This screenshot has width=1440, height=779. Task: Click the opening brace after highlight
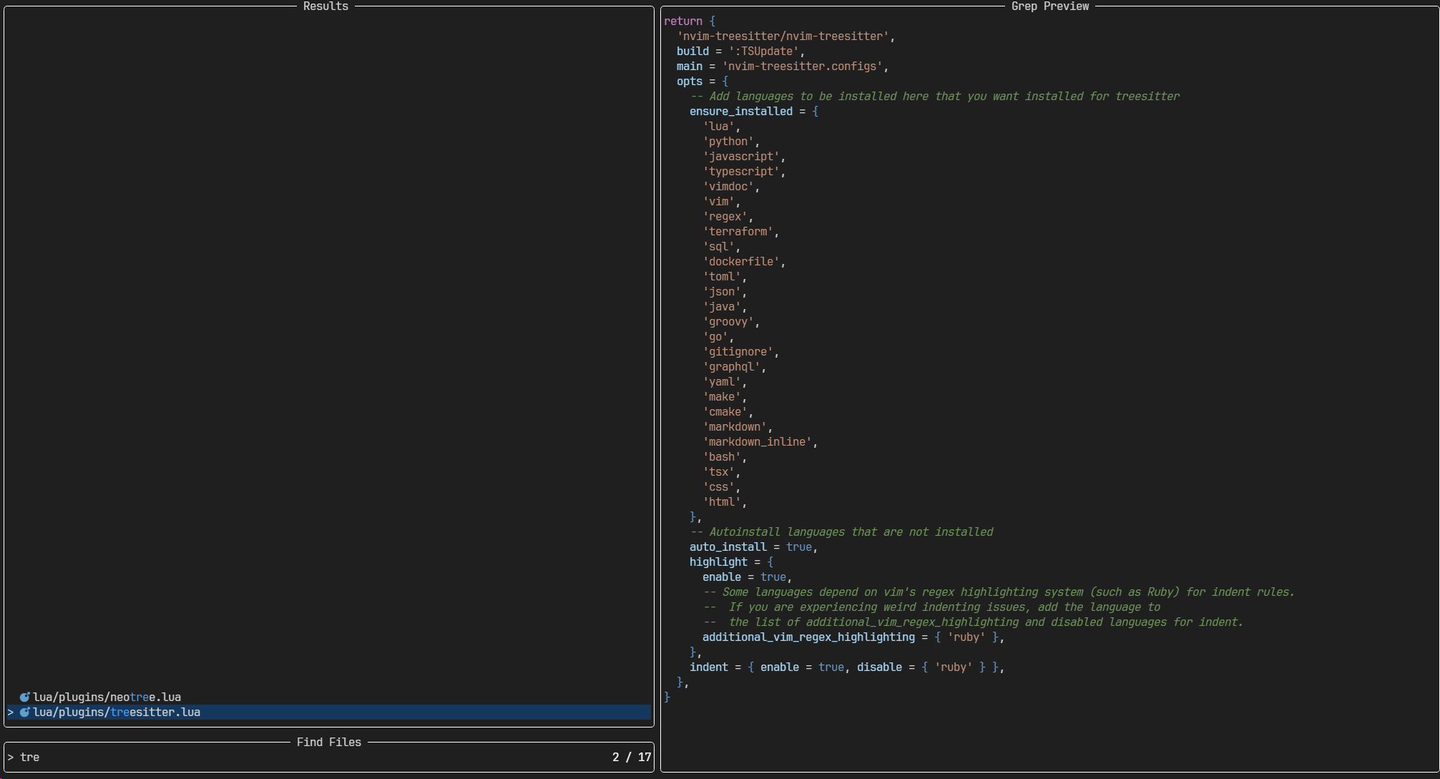[x=770, y=562]
